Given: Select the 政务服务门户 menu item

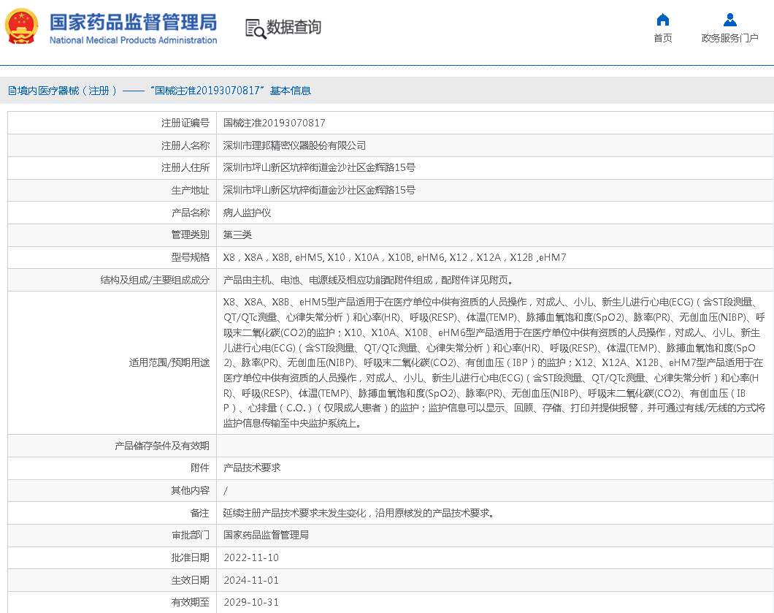Looking at the screenshot, I should coord(729,38).
